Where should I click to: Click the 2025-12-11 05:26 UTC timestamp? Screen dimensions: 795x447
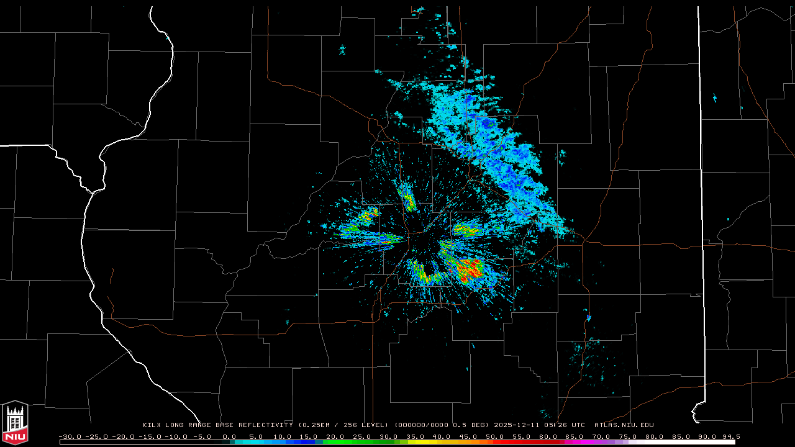tap(539, 425)
